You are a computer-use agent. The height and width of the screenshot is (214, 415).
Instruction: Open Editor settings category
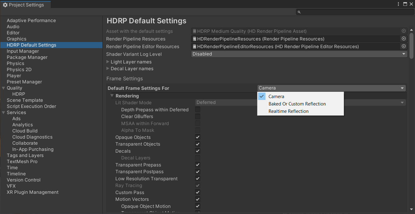(x=13, y=33)
